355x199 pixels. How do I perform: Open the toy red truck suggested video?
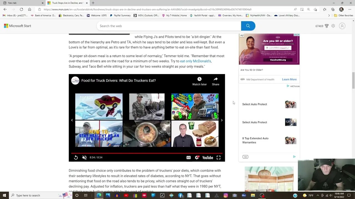pyautogui.click(x=99, y=106)
